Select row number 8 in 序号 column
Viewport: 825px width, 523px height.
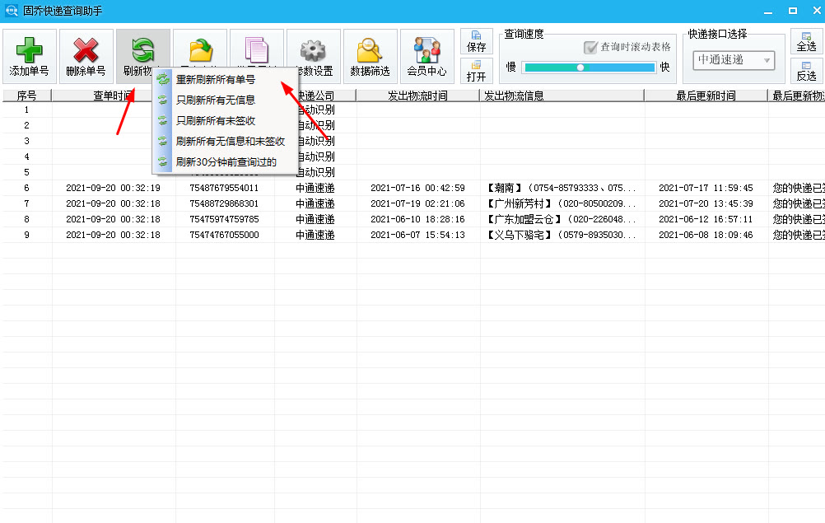pyautogui.click(x=26, y=219)
